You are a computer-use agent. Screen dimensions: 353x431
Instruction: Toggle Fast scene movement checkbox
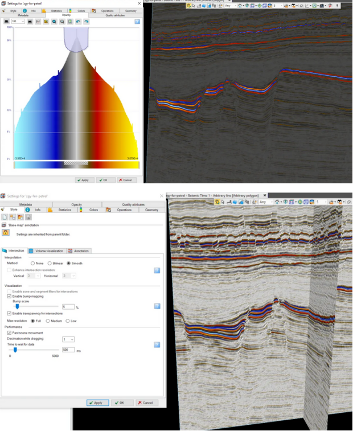pos(9,333)
